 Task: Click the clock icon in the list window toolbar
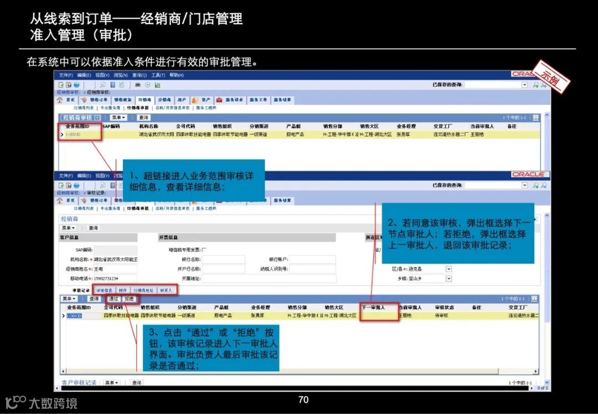(148, 85)
